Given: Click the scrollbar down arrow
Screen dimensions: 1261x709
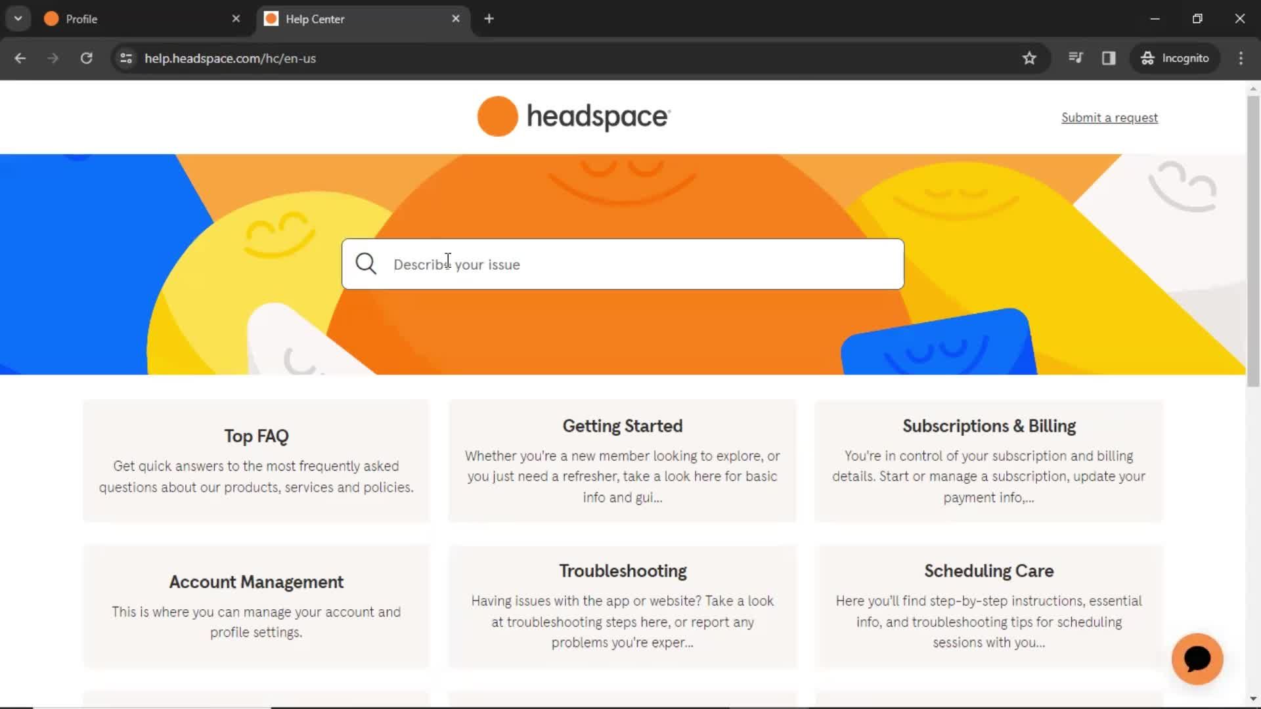Looking at the screenshot, I should click(1253, 698).
